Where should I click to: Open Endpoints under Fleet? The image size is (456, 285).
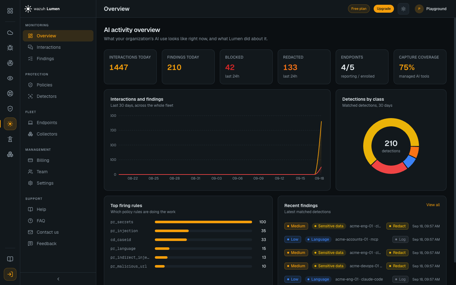pyautogui.click(x=58, y=123)
